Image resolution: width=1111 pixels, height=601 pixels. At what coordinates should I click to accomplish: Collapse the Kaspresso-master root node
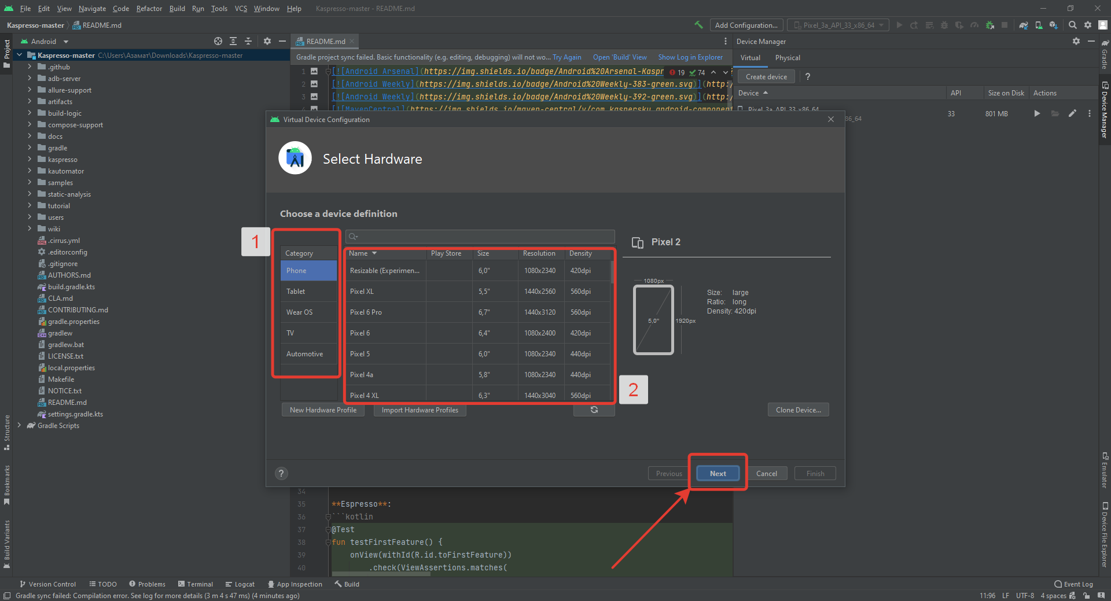pos(20,55)
